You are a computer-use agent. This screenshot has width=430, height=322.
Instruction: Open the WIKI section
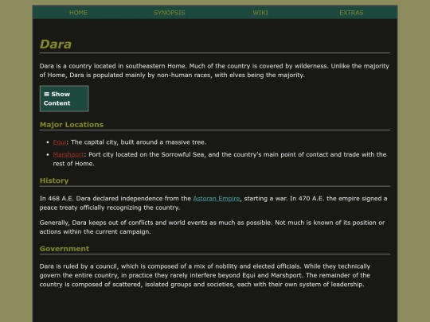[x=260, y=13]
